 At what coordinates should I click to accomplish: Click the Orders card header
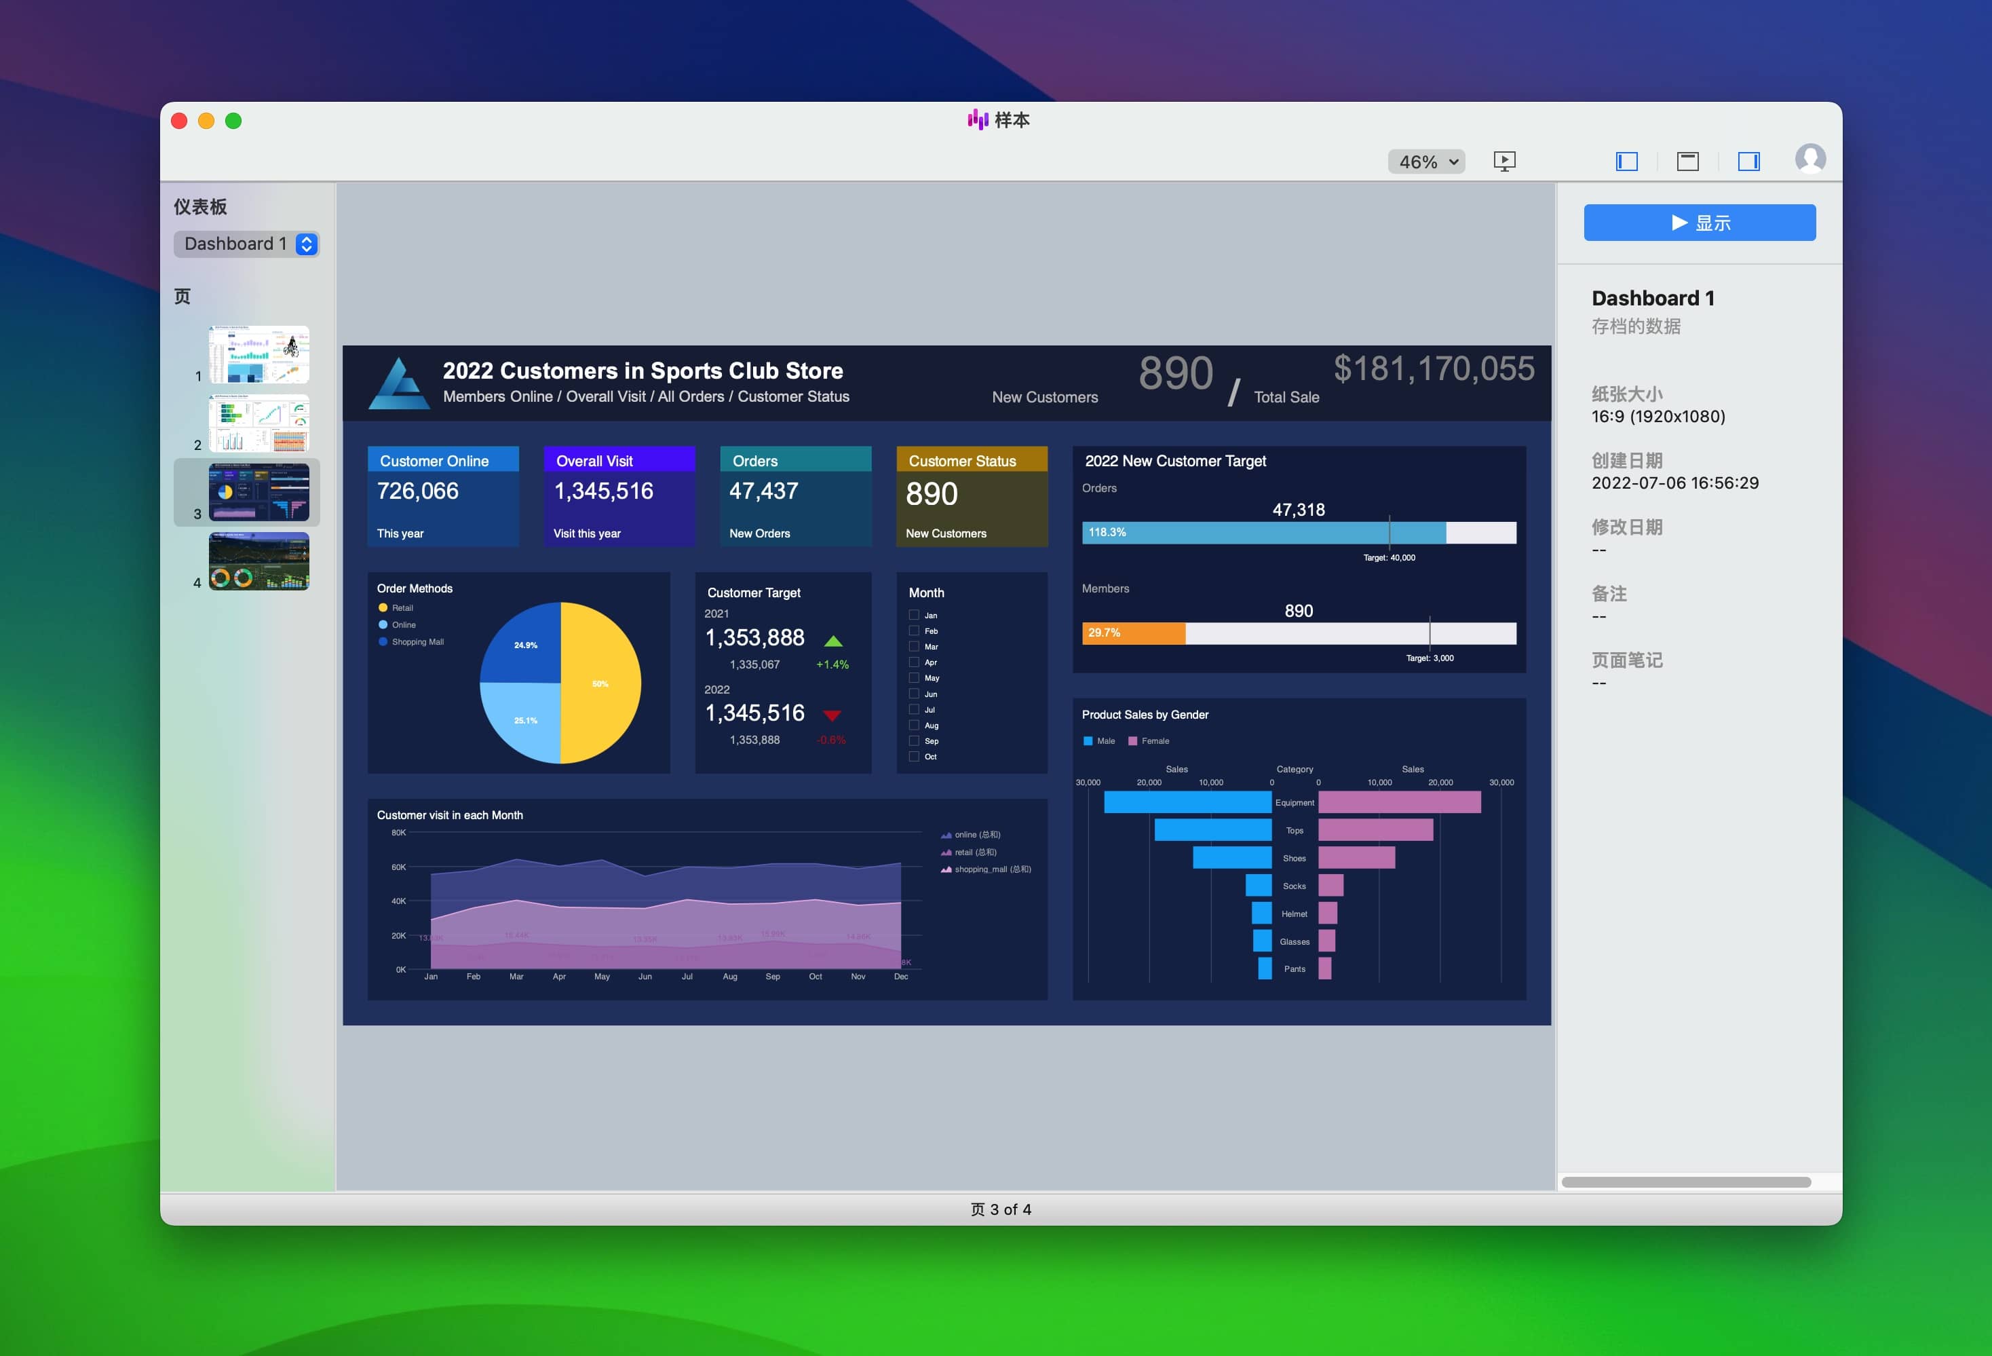797,459
